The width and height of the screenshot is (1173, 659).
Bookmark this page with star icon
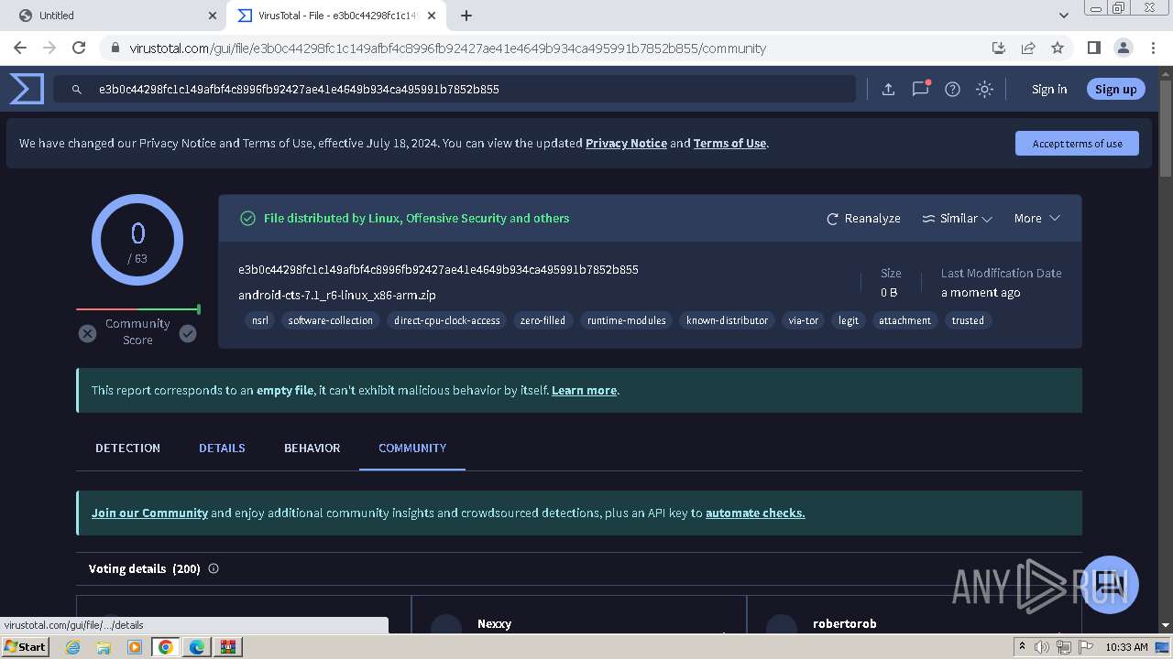(1058, 48)
